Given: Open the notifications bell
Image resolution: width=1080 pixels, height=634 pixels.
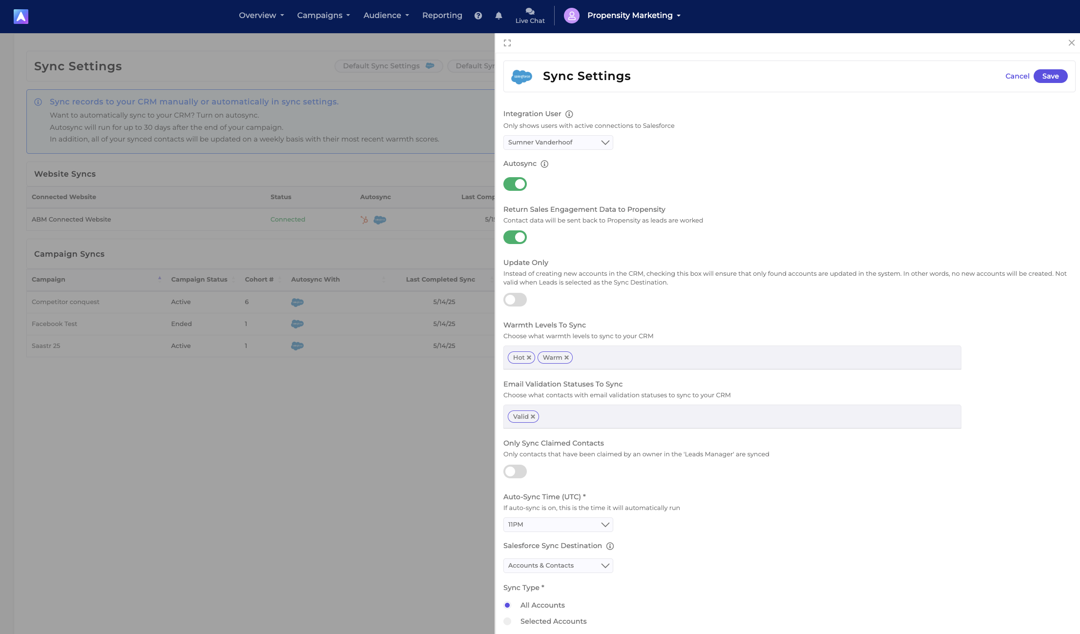Looking at the screenshot, I should click(x=498, y=16).
